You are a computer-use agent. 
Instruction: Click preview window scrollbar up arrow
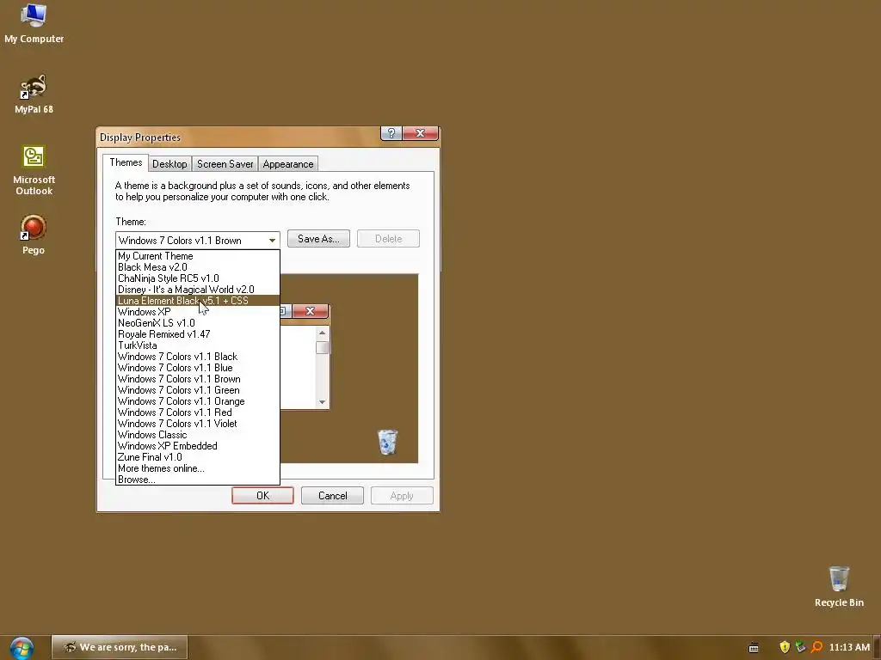[x=322, y=333]
